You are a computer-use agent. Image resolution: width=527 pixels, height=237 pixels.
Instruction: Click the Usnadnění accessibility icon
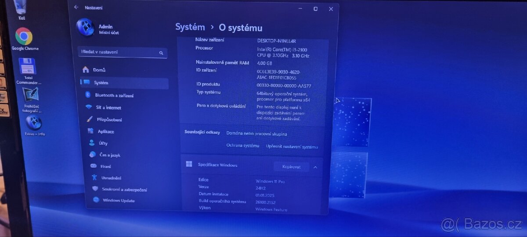click(x=94, y=177)
